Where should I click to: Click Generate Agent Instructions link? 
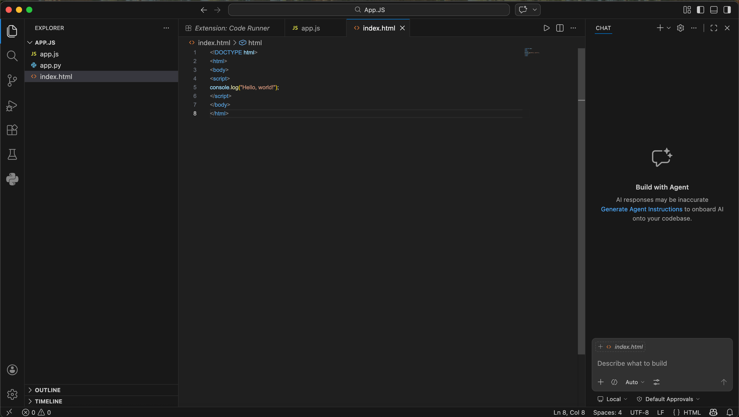[641, 209]
